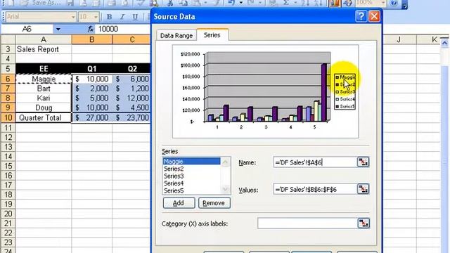This screenshot has height=253, width=450.
Task: Click the Q1 header cell
Action: point(92,69)
